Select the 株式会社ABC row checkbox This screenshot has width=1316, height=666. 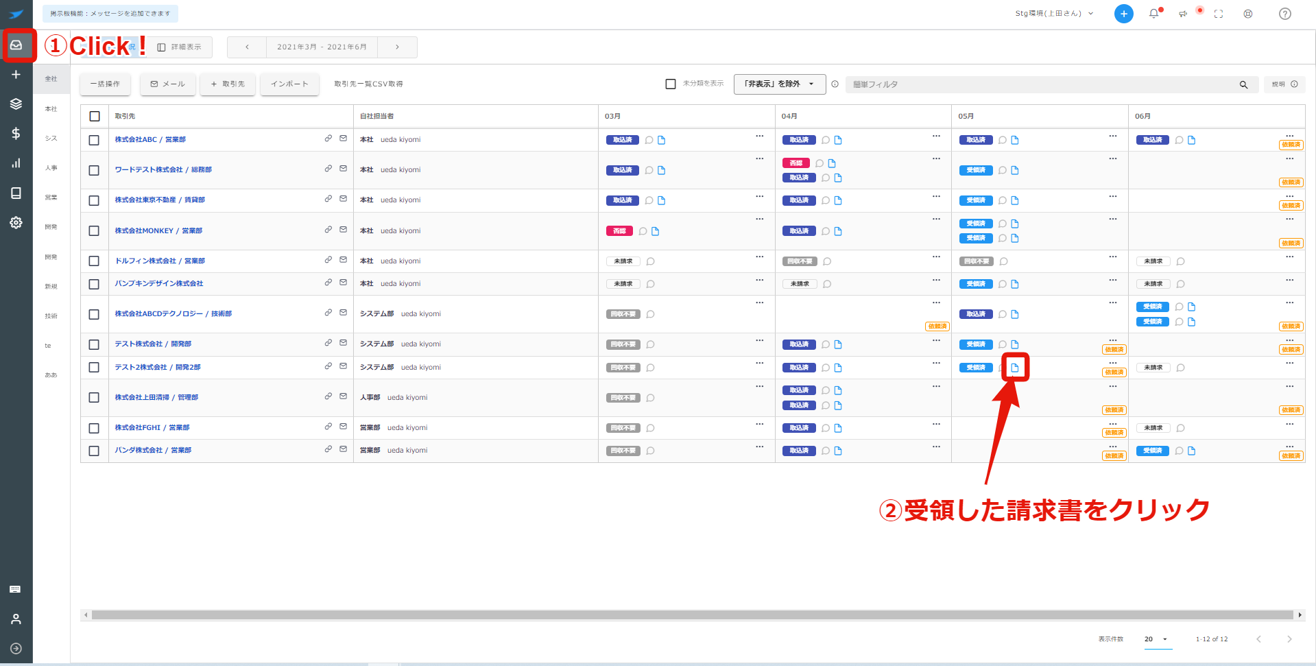click(95, 140)
